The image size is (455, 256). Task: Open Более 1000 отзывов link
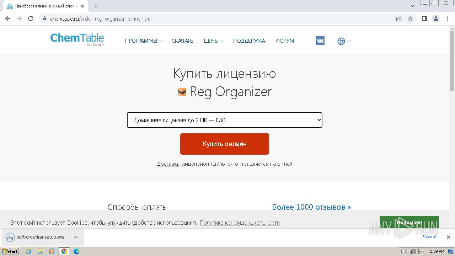pyautogui.click(x=312, y=207)
